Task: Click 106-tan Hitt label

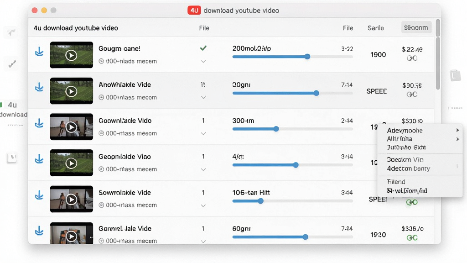Action: coord(251,193)
